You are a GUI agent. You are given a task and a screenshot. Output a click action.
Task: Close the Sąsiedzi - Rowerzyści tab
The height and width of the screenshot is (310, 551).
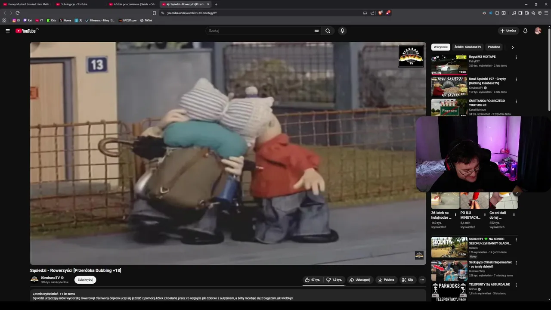click(208, 4)
